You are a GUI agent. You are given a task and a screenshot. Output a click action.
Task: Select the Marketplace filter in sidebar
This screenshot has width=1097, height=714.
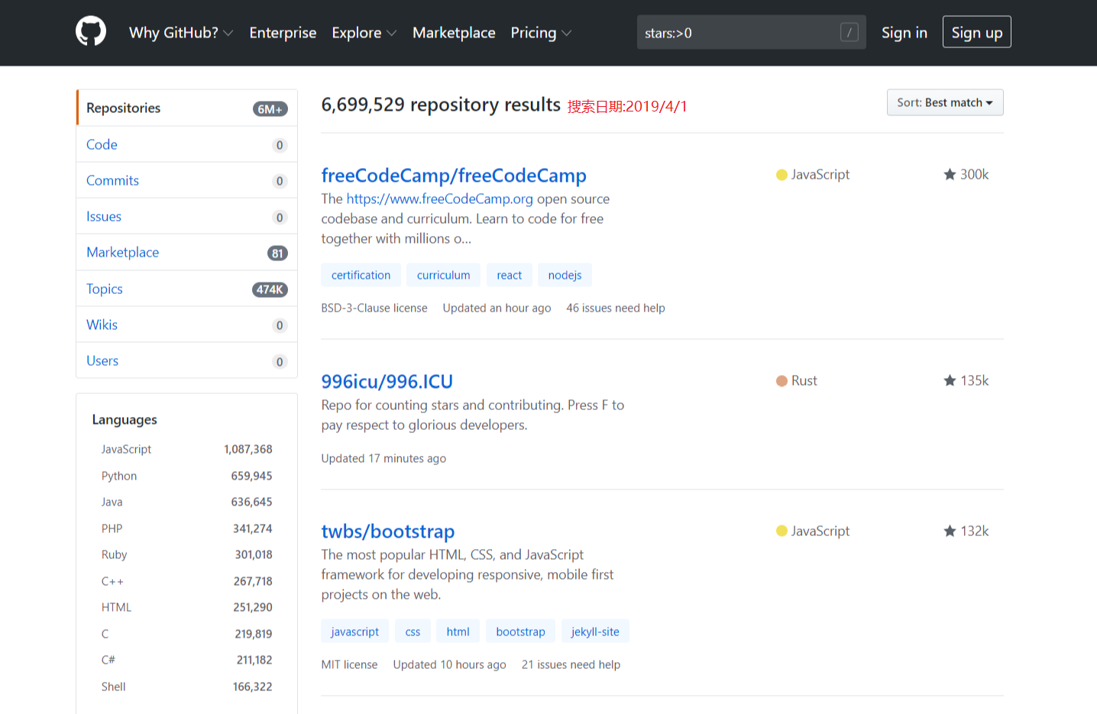tap(187, 252)
